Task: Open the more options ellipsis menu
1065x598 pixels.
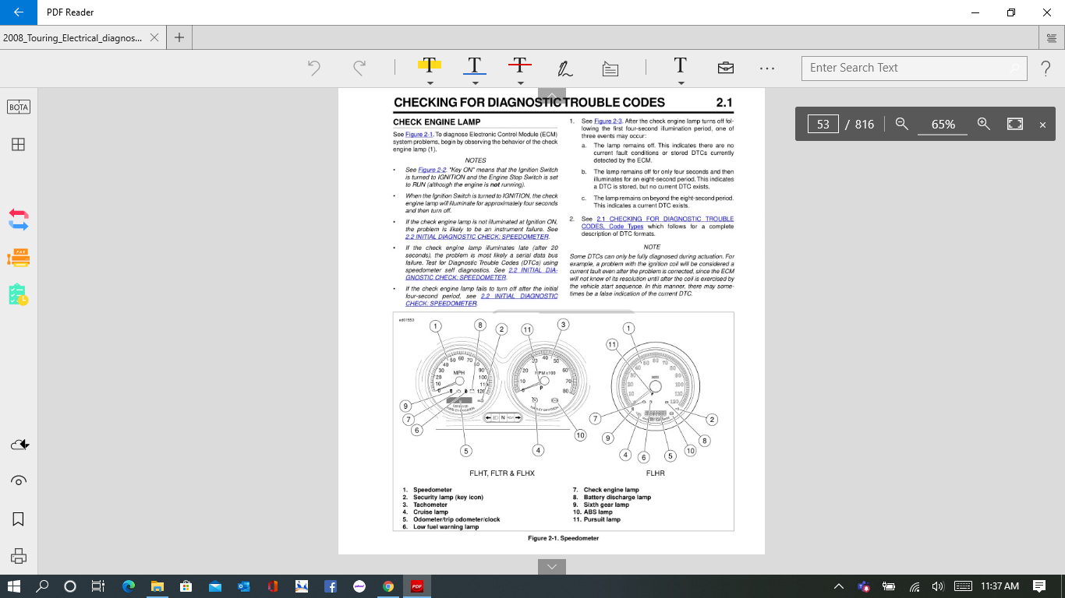Action: click(x=767, y=69)
